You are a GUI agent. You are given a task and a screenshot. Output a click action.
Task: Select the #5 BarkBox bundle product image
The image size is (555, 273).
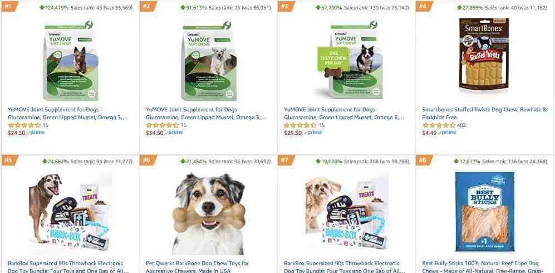point(71,212)
